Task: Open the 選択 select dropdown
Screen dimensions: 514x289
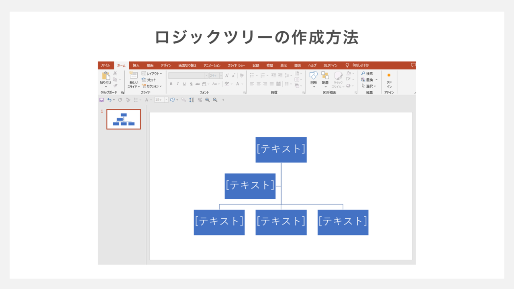Action: click(x=368, y=86)
